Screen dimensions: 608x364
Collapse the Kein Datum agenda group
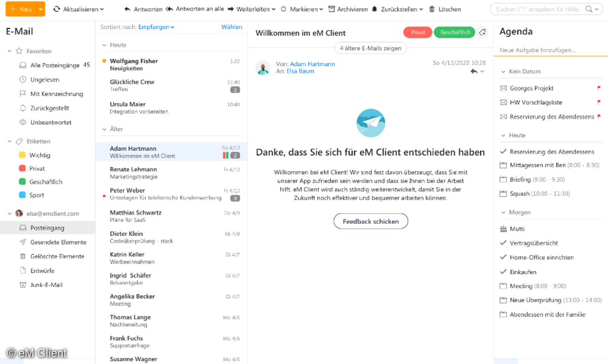[x=503, y=72]
